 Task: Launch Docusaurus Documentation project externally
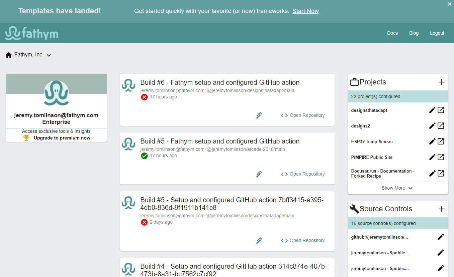click(441, 174)
